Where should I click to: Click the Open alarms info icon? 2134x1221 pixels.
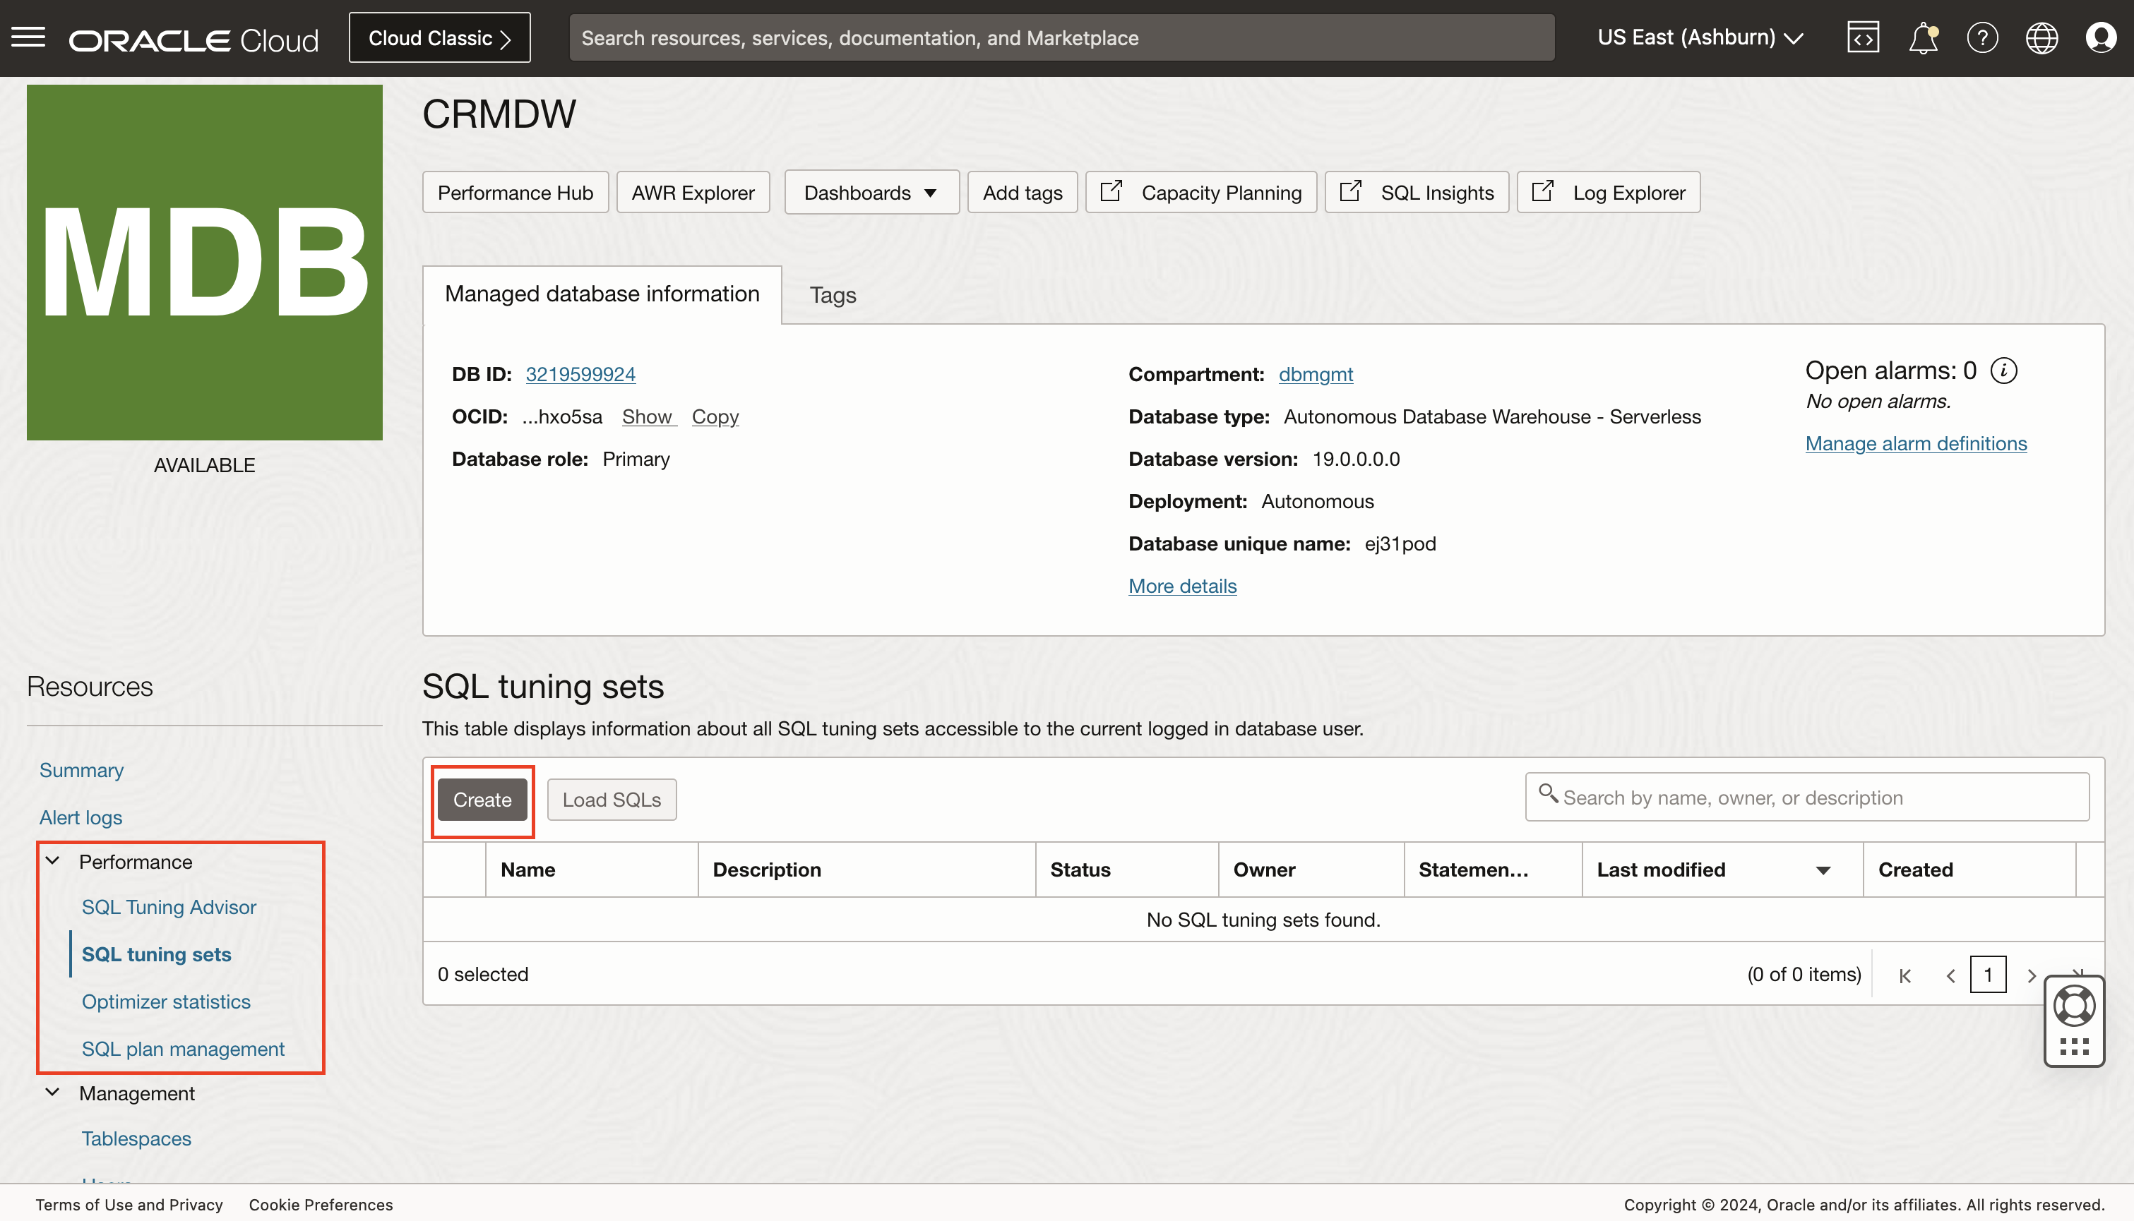coord(2003,371)
